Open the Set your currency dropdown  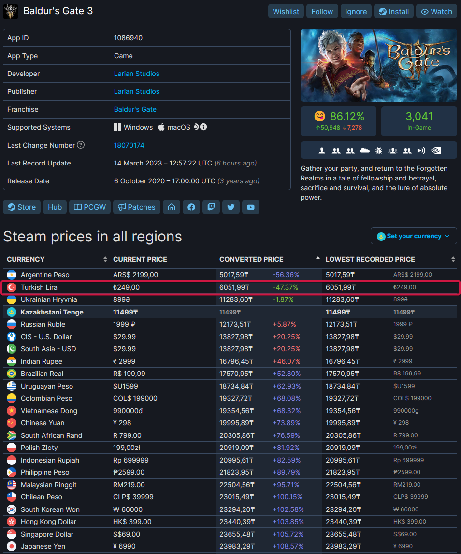point(414,236)
